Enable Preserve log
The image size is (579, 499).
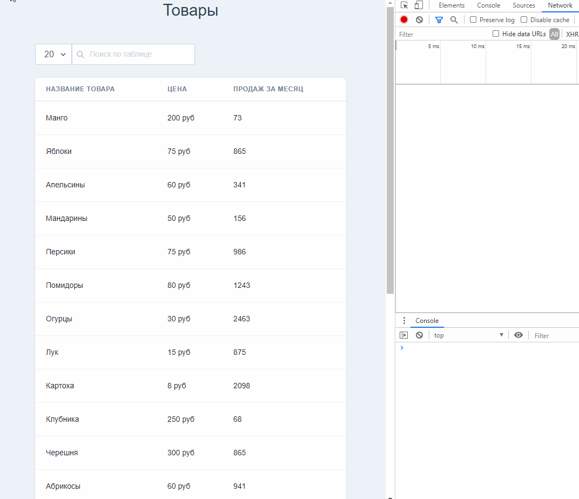[x=473, y=19]
